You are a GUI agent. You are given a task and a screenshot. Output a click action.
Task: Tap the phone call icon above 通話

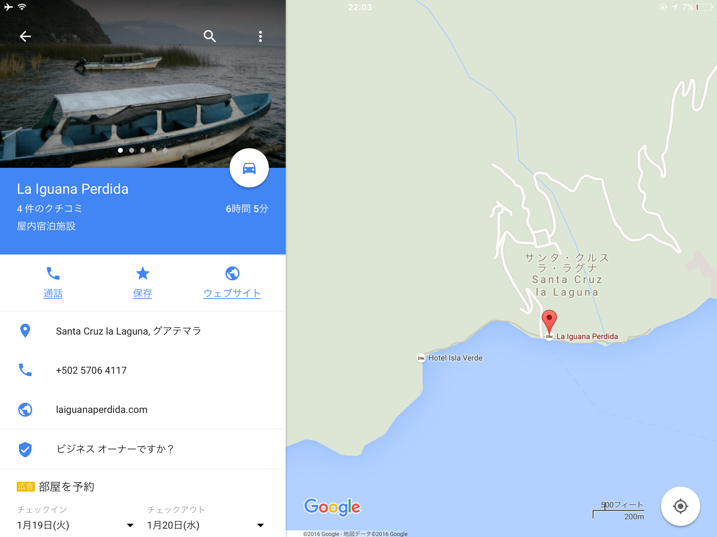53,273
